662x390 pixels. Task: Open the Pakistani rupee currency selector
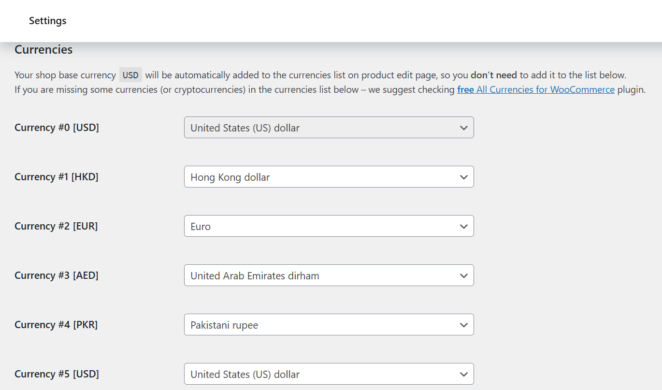(329, 325)
